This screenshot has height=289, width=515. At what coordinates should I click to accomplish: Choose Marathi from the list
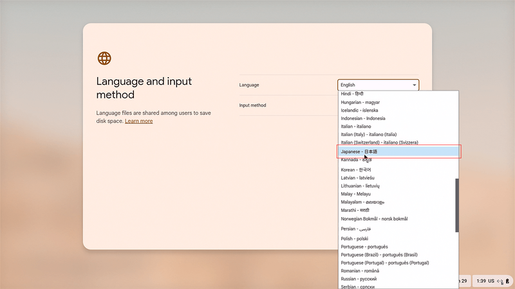[x=398, y=211]
